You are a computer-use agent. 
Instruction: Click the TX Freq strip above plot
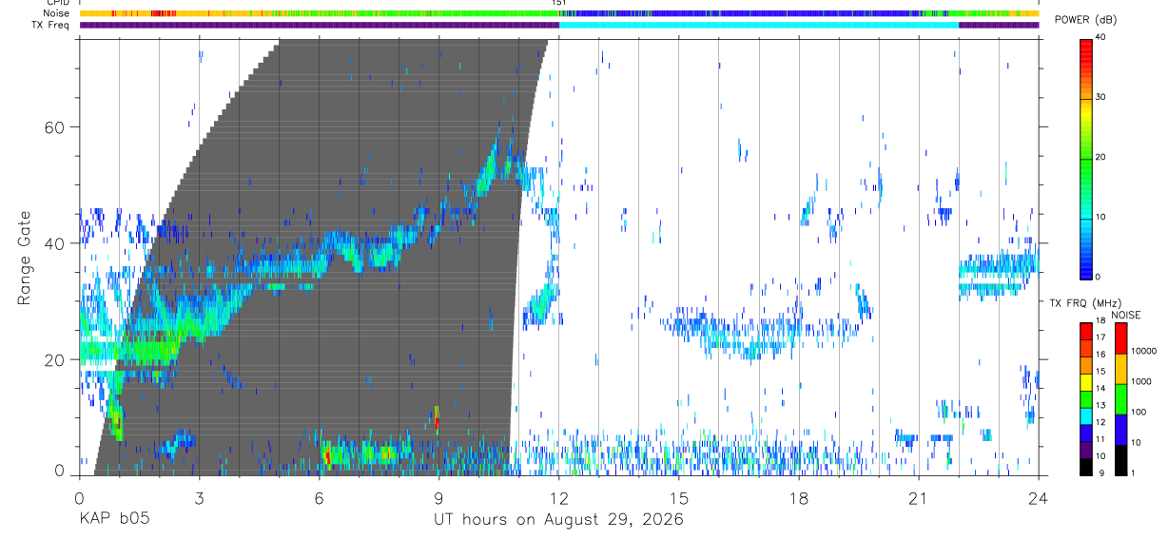(x=559, y=25)
